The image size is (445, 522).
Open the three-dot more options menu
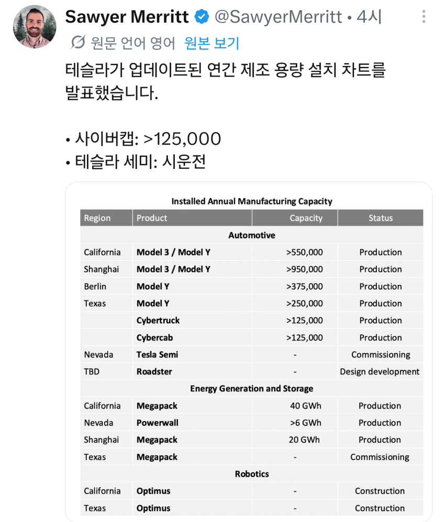click(424, 16)
